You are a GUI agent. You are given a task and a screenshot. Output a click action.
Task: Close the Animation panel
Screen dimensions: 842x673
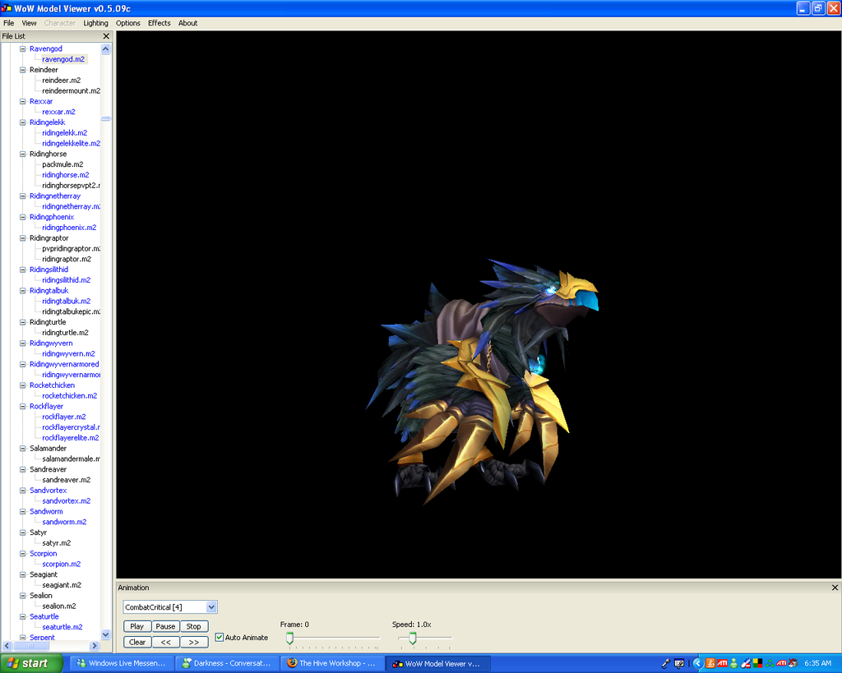(835, 588)
